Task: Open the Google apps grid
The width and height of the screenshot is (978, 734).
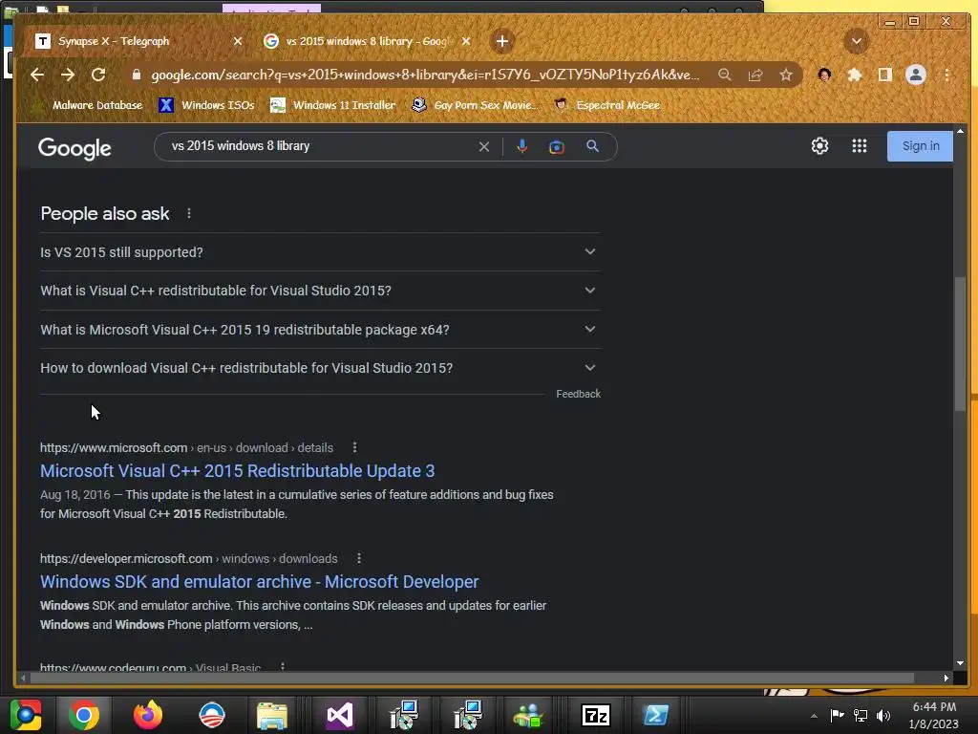Action: point(860,146)
